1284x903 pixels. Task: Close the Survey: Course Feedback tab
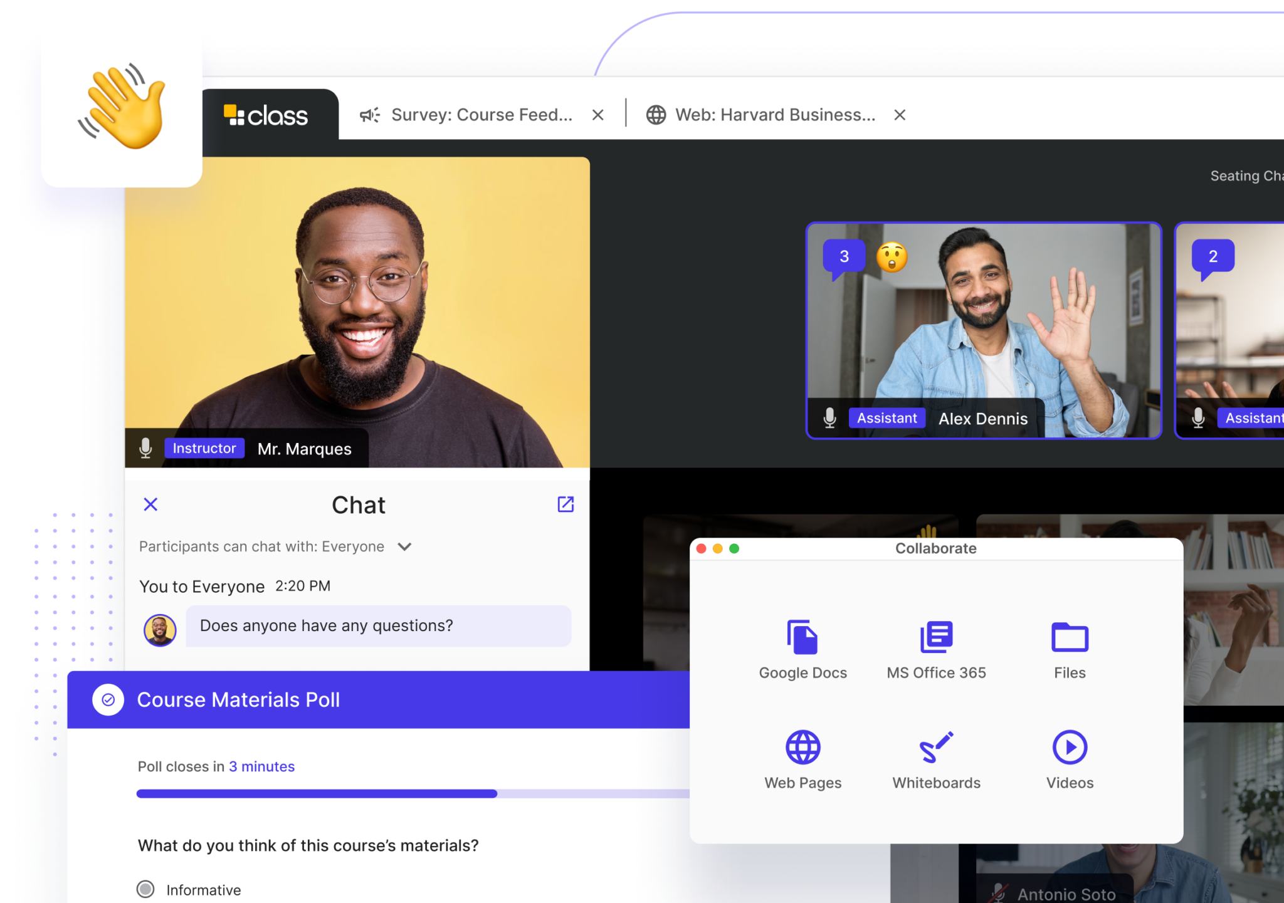[598, 115]
